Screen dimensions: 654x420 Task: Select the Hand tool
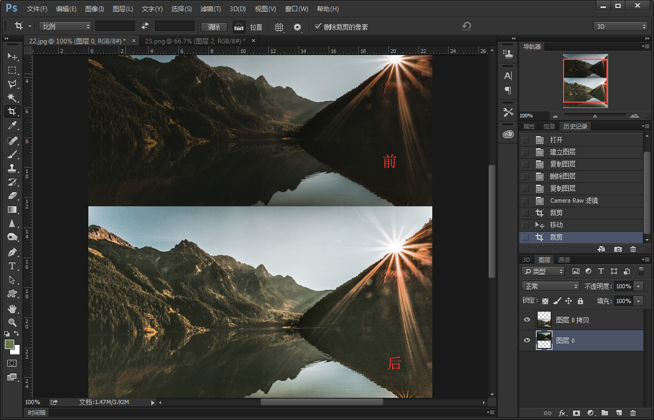click(12, 308)
